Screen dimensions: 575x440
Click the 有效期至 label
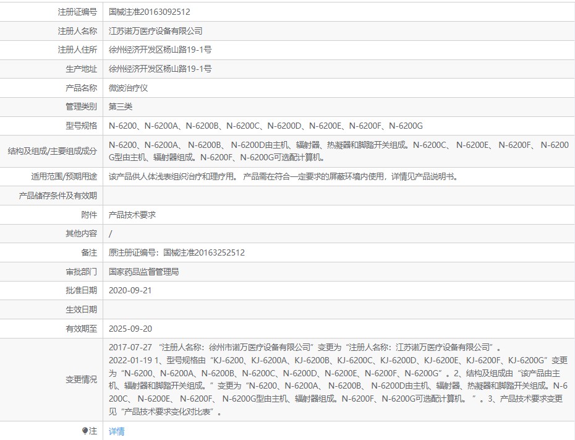pos(82,329)
